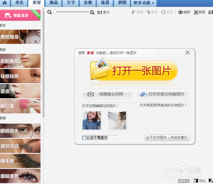Open the recent photo of woman in denim
The width and height of the screenshot is (213, 184).
[x=92, y=120]
